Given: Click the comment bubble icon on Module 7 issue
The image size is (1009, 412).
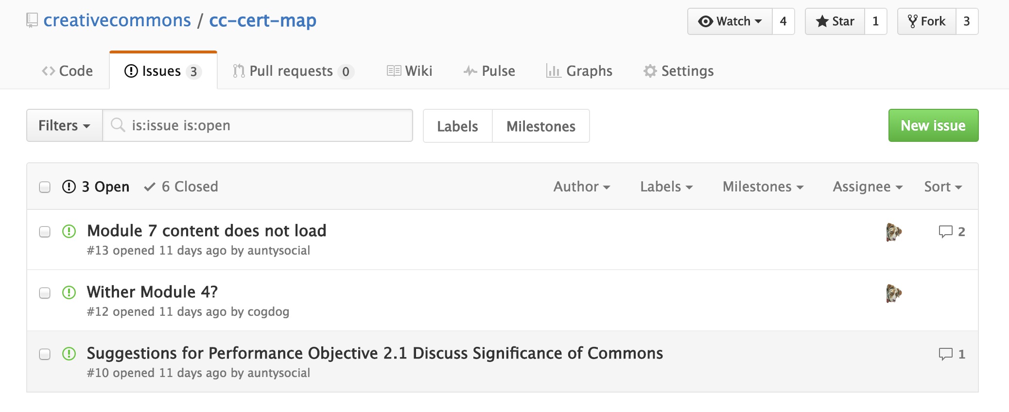Looking at the screenshot, I should click(945, 232).
